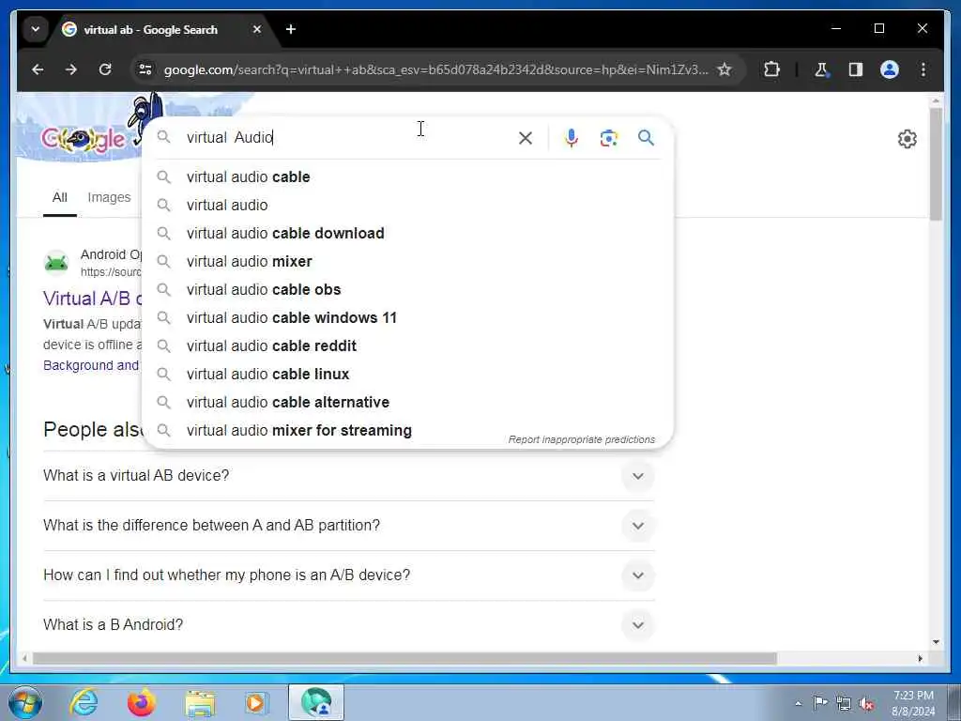Click the vertical page scrollbar thumb
The width and height of the screenshot is (961, 721).
pos(936,164)
